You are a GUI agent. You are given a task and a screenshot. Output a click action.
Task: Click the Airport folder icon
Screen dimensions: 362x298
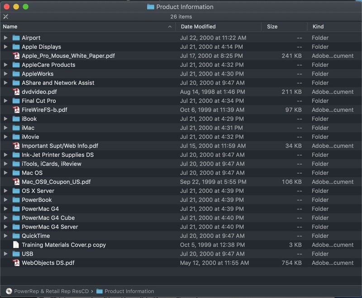coord(16,38)
